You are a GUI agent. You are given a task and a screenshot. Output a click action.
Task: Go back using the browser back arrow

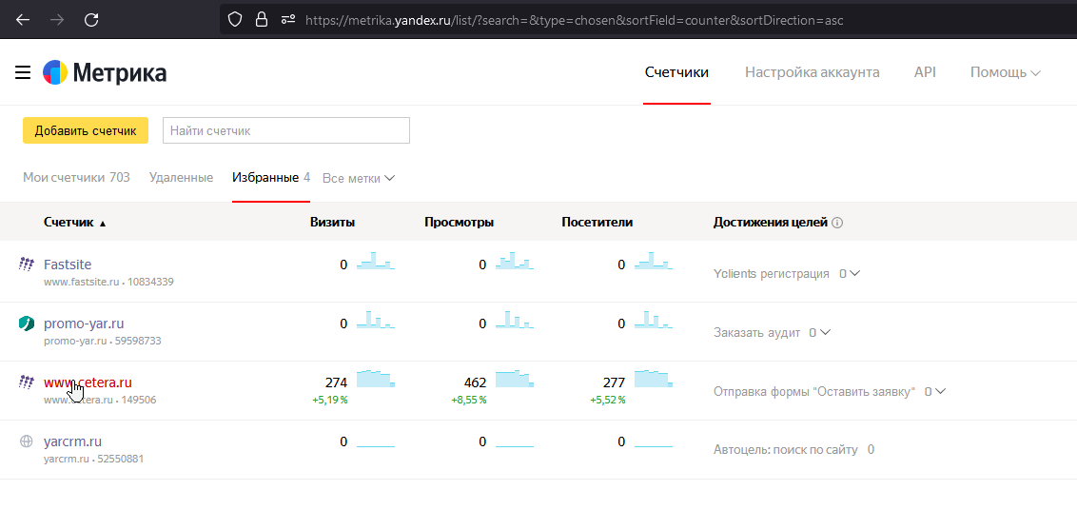(23, 19)
